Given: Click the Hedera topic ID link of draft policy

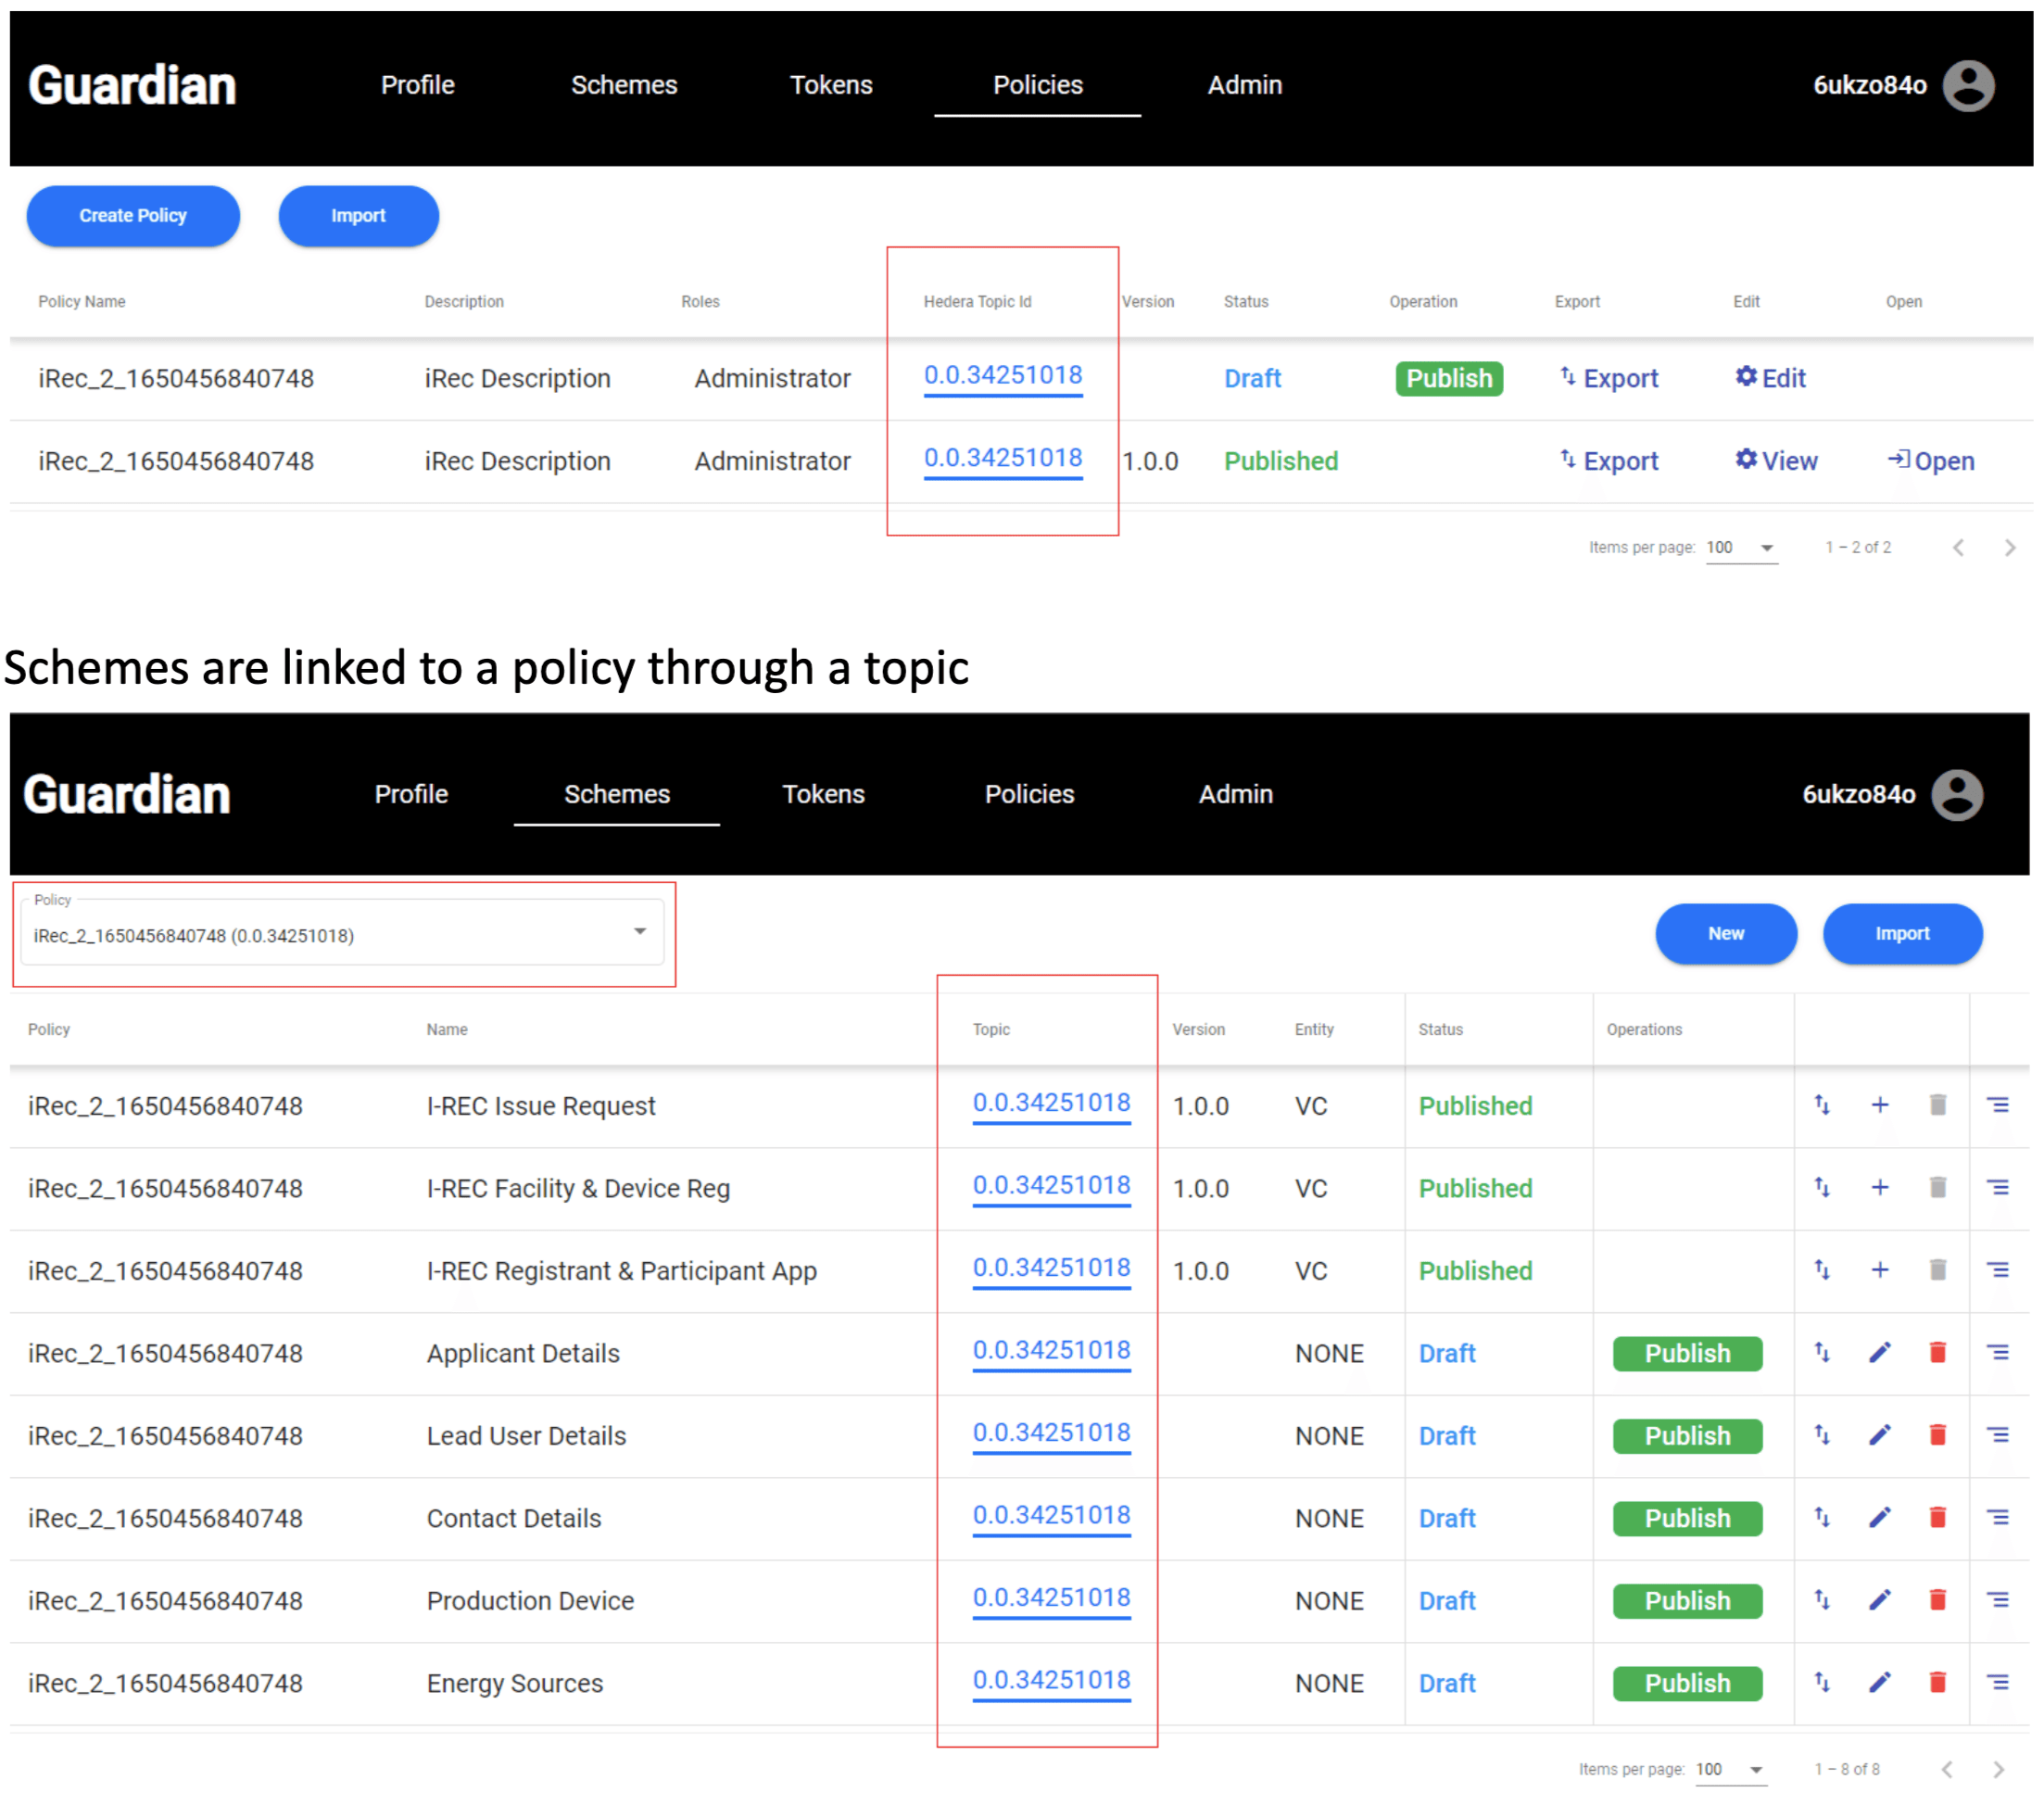Looking at the screenshot, I should click(x=1002, y=375).
